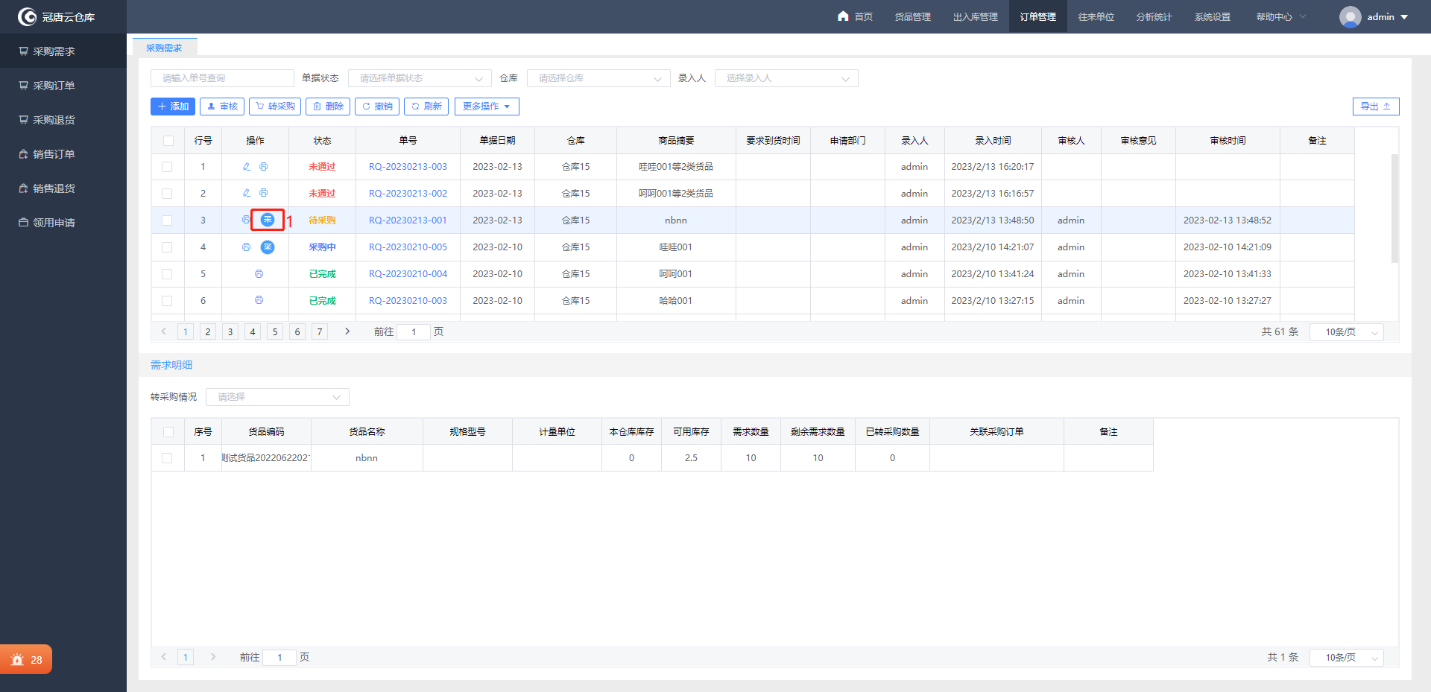The height and width of the screenshot is (692, 1431).
Task: Focus the 请输入单号查询 search field
Action: click(x=222, y=78)
